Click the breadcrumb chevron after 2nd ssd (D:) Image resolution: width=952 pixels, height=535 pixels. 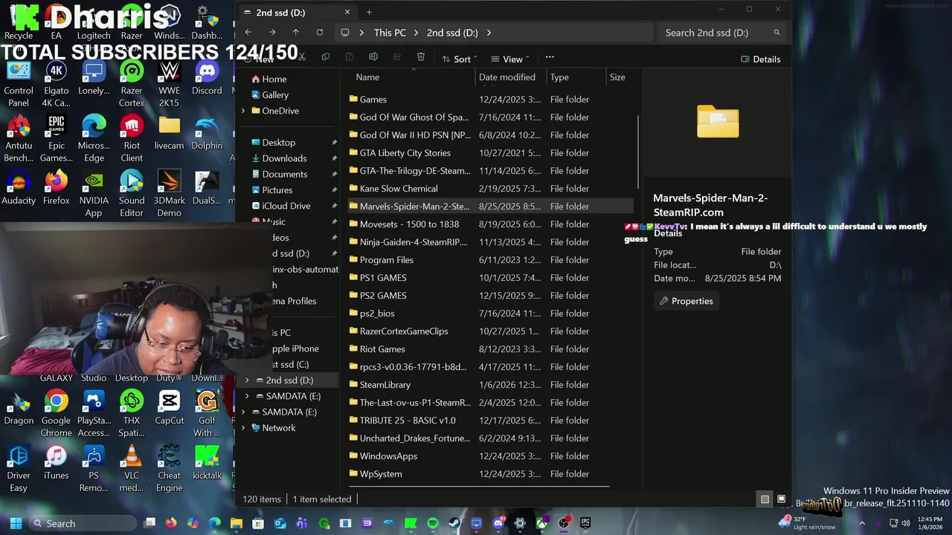pos(489,33)
